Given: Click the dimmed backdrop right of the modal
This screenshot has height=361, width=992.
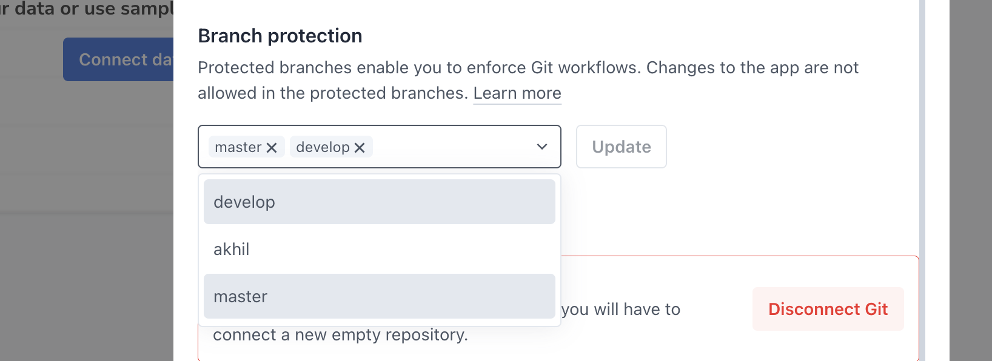Looking at the screenshot, I should pyautogui.click(x=970, y=182).
